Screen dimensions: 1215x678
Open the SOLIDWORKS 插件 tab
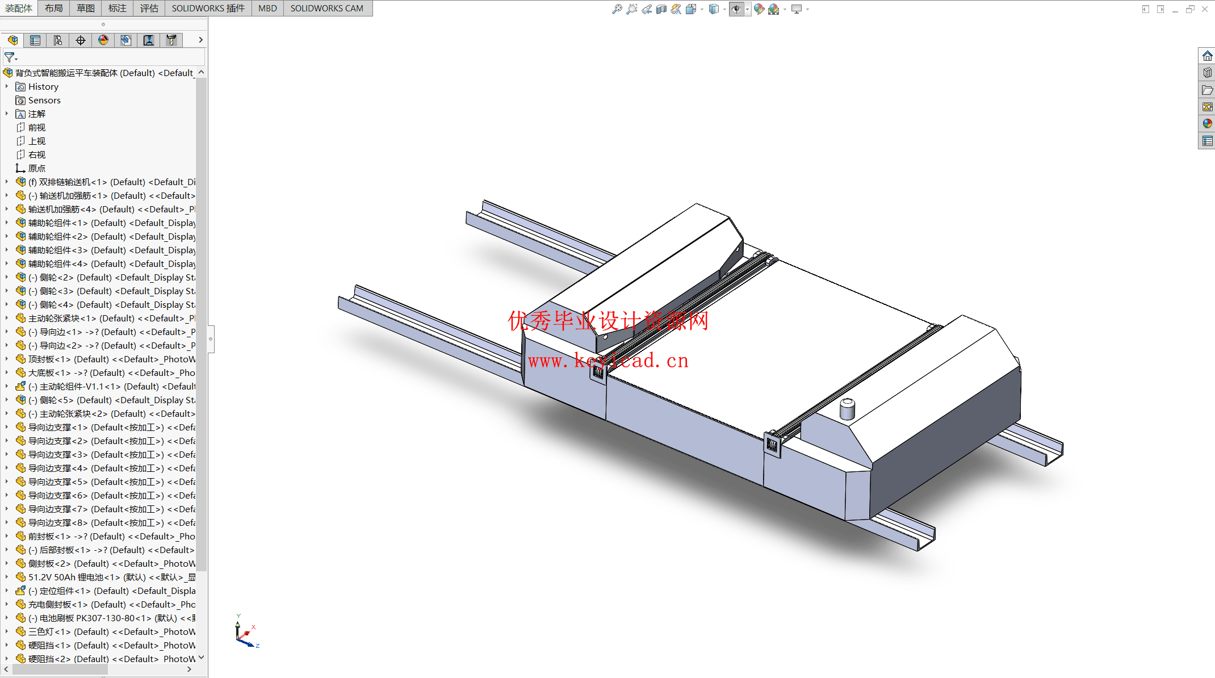[208, 8]
